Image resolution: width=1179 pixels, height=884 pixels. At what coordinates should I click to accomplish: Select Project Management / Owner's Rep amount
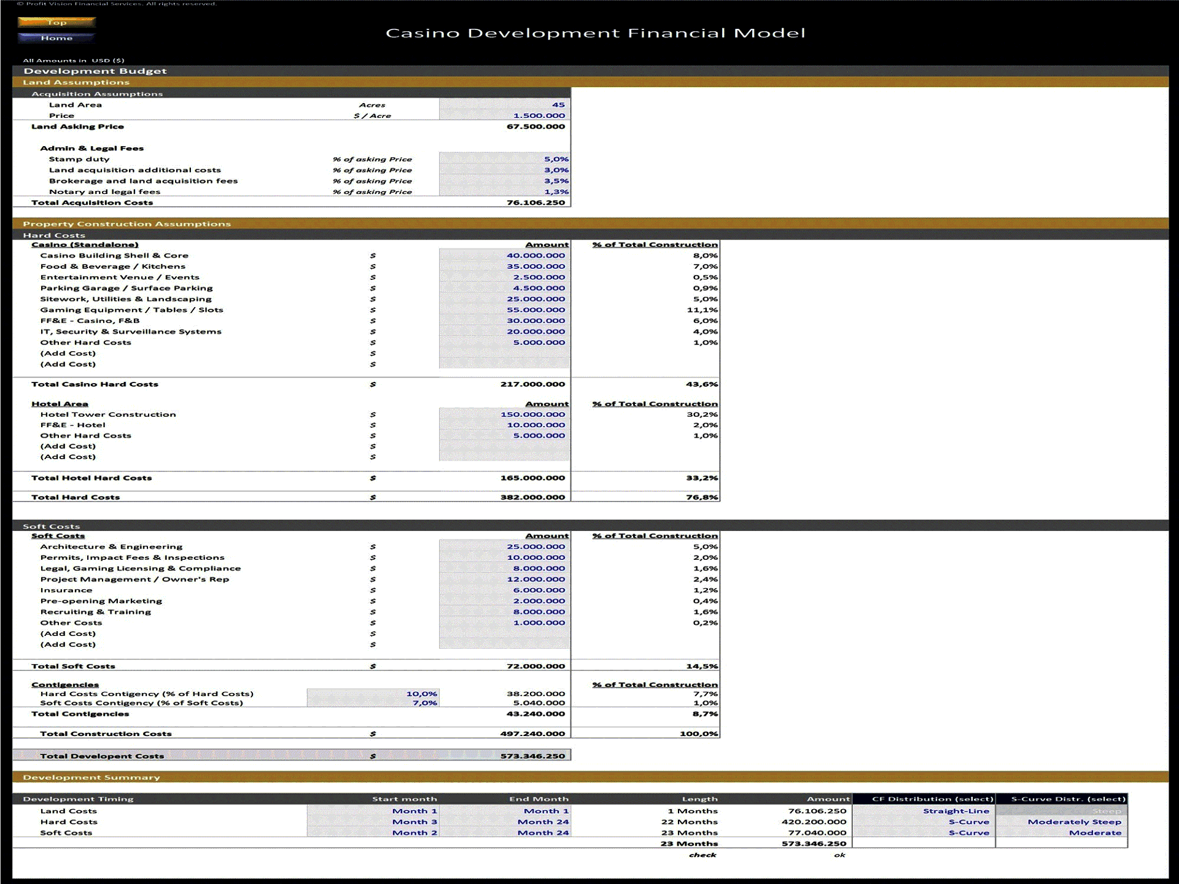504,579
